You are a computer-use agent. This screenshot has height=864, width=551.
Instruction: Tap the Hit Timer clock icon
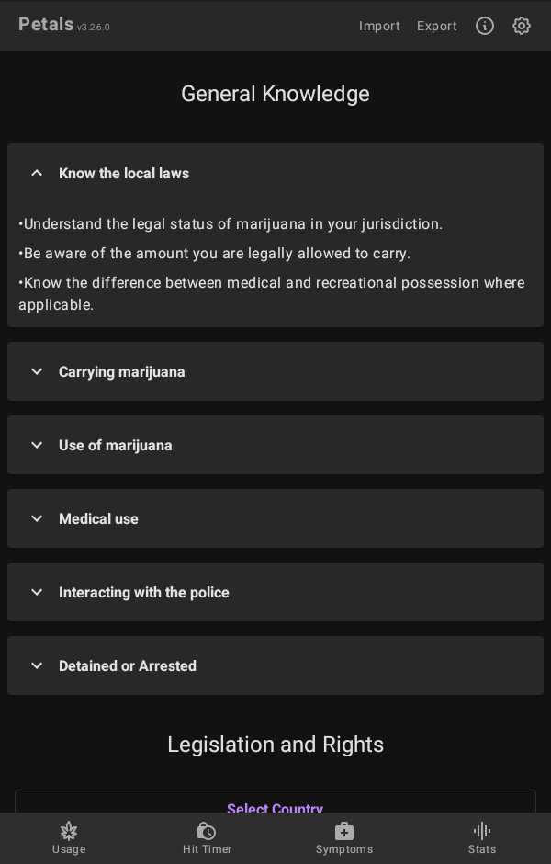[207, 831]
